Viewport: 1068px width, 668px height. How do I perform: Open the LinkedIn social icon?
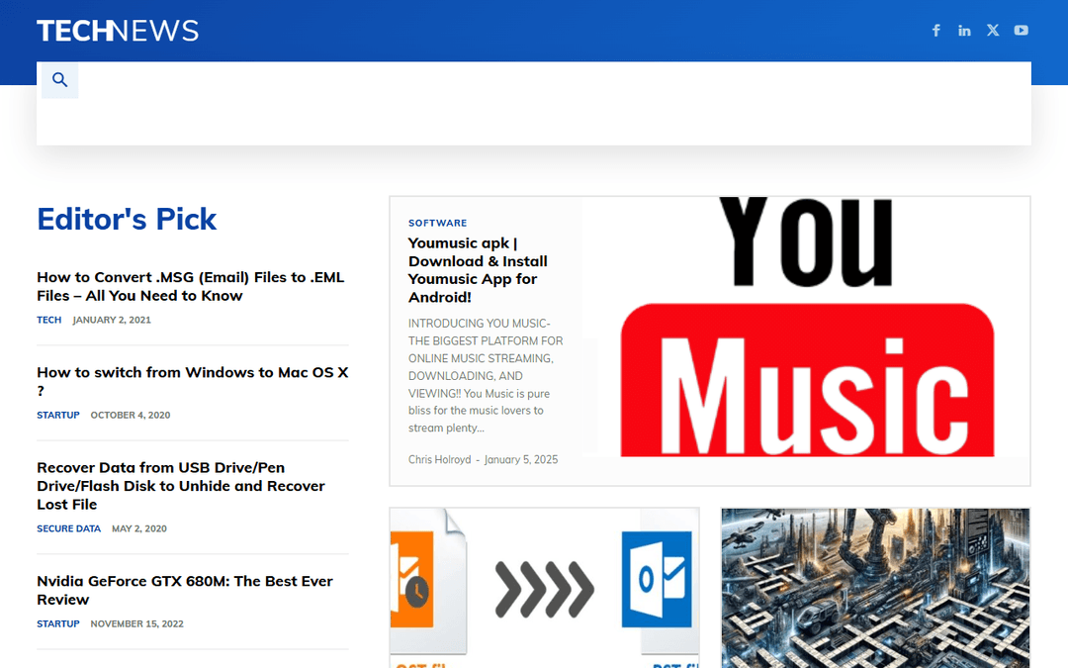pos(964,30)
